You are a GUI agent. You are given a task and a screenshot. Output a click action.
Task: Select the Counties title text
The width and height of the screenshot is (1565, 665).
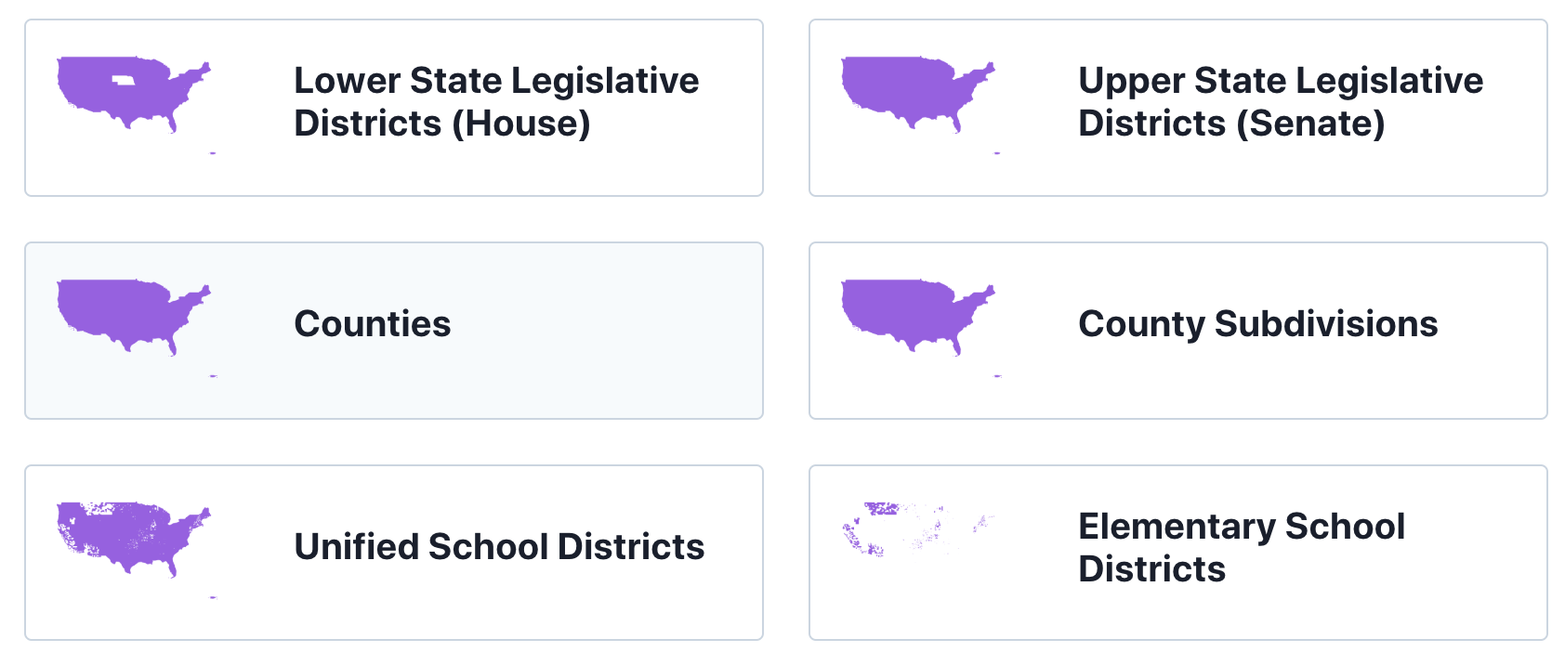pos(372,324)
